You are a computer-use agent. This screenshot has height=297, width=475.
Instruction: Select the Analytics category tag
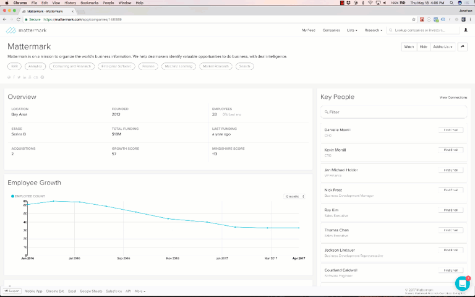pyautogui.click(x=35, y=66)
